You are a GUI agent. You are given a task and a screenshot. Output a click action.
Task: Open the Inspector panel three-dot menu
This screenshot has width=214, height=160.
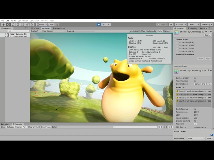[x=212, y=28]
